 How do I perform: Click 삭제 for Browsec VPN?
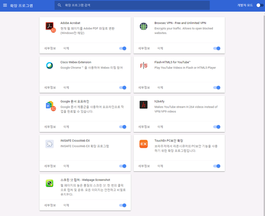160,48
